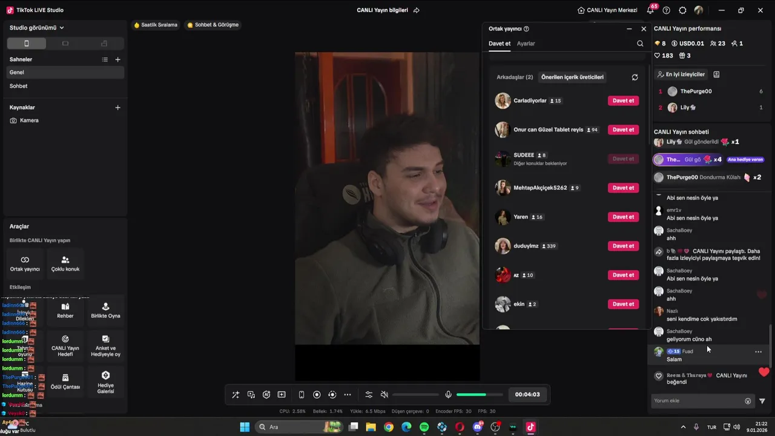Adjust the desktop audio volume slider
This screenshot has width=775, height=436.
pyautogui.click(x=415, y=395)
